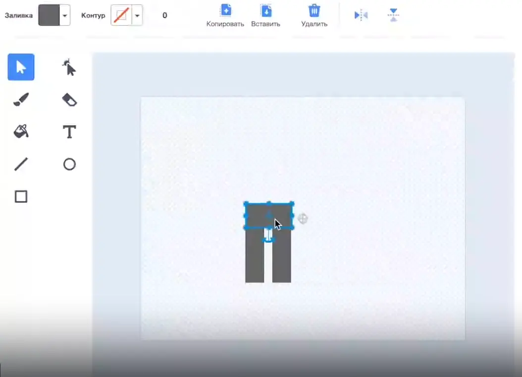
Task: Flip the selection vertically
Action: 393,15
